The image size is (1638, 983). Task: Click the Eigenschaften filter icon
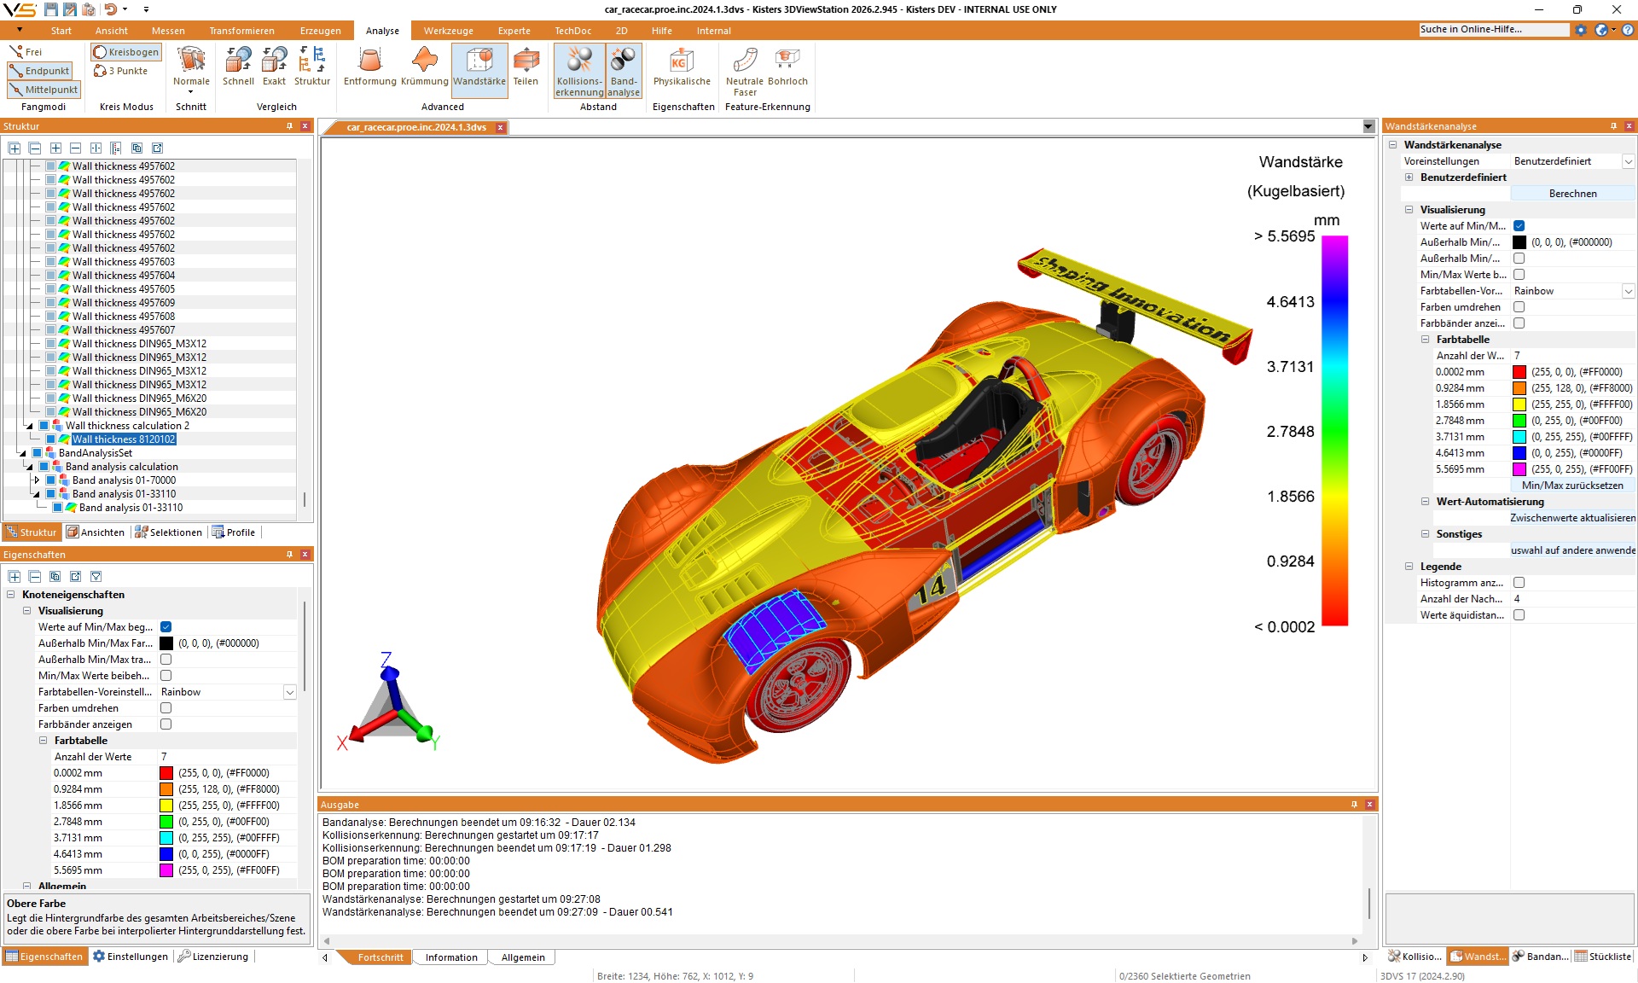96,577
